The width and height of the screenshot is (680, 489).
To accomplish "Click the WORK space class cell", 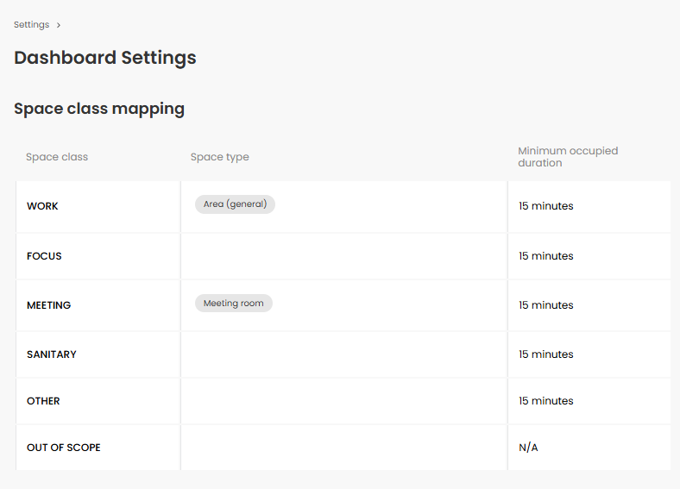I will (98, 206).
